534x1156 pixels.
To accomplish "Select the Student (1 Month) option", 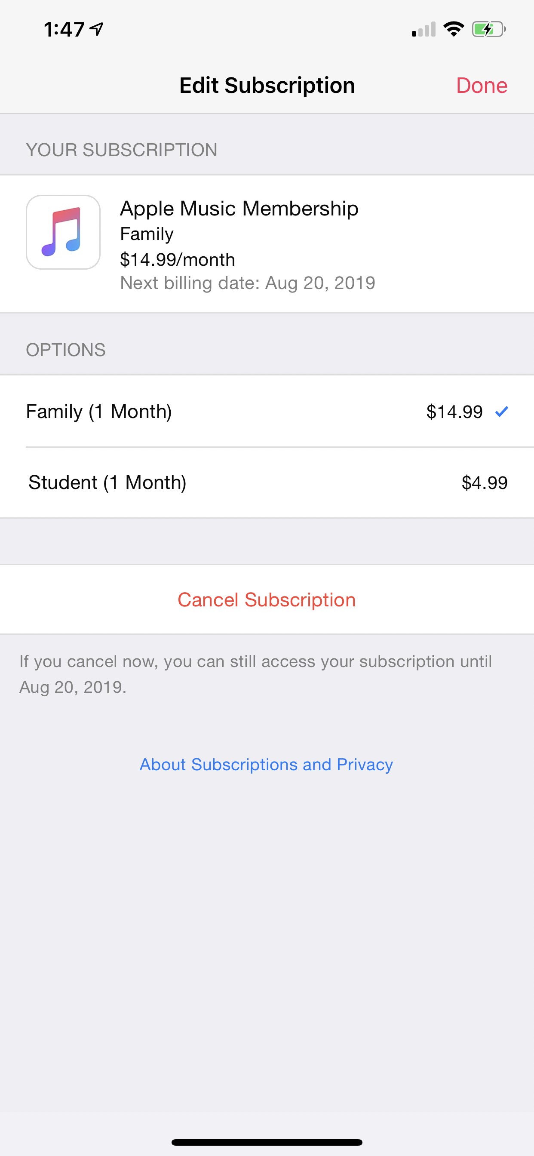I will point(107,483).
